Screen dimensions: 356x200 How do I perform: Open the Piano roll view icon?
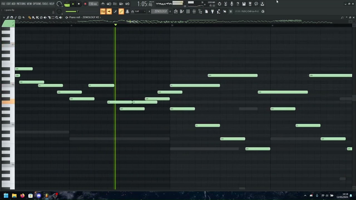coord(182,11)
